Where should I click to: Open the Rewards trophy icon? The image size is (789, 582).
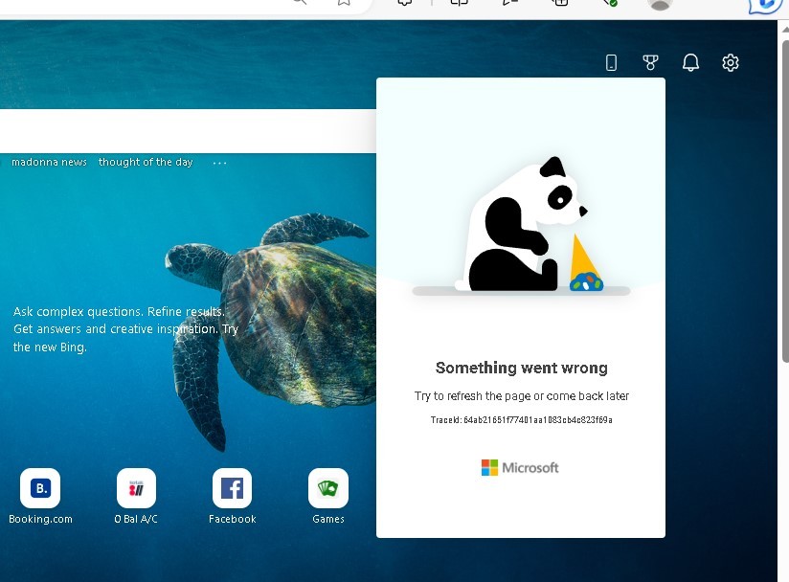(x=650, y=63)
